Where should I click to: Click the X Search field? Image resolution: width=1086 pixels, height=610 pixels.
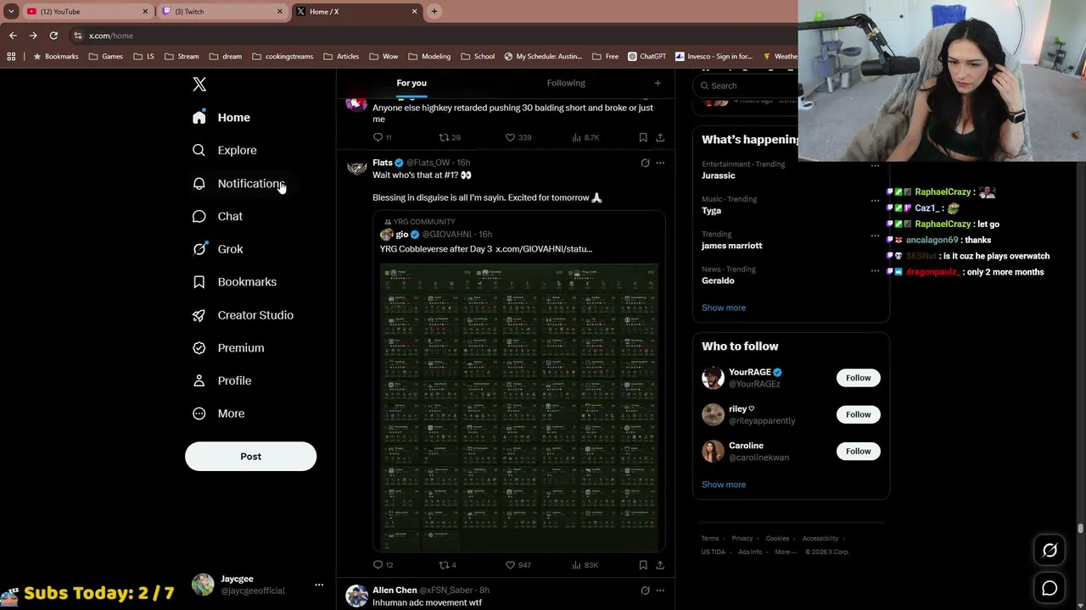coord(747,86)
